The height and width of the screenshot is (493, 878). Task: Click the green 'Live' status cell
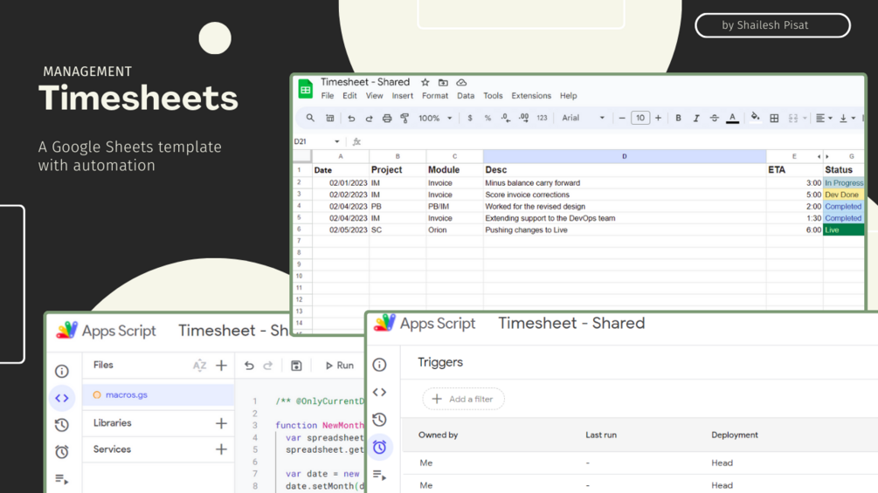click(843, 229)
